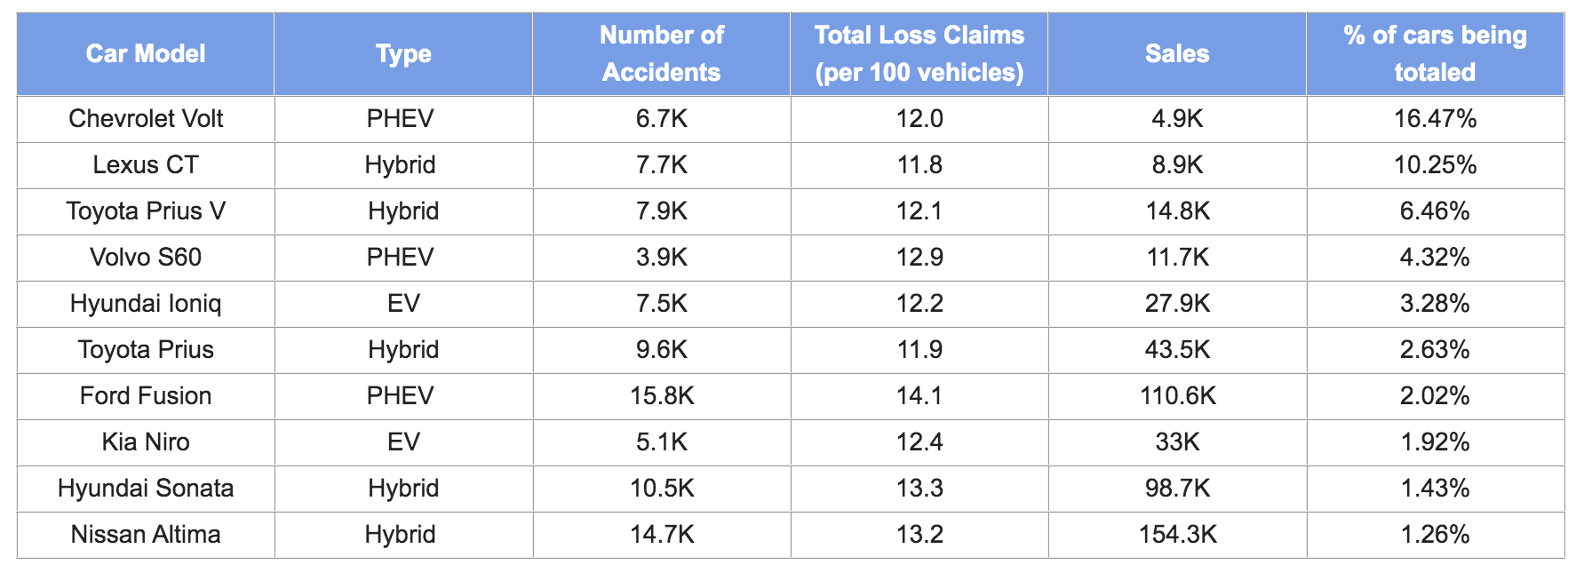Select the 15.8K accidents value
The width and height of the screenshot is (1592, 565).
pos(662,396)
